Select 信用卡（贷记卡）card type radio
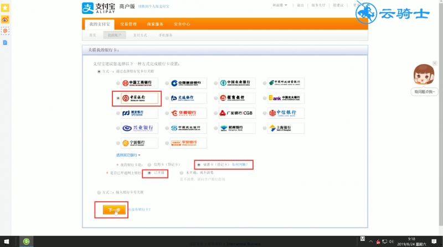Screen dimensions: 443x247 point(149,165)
